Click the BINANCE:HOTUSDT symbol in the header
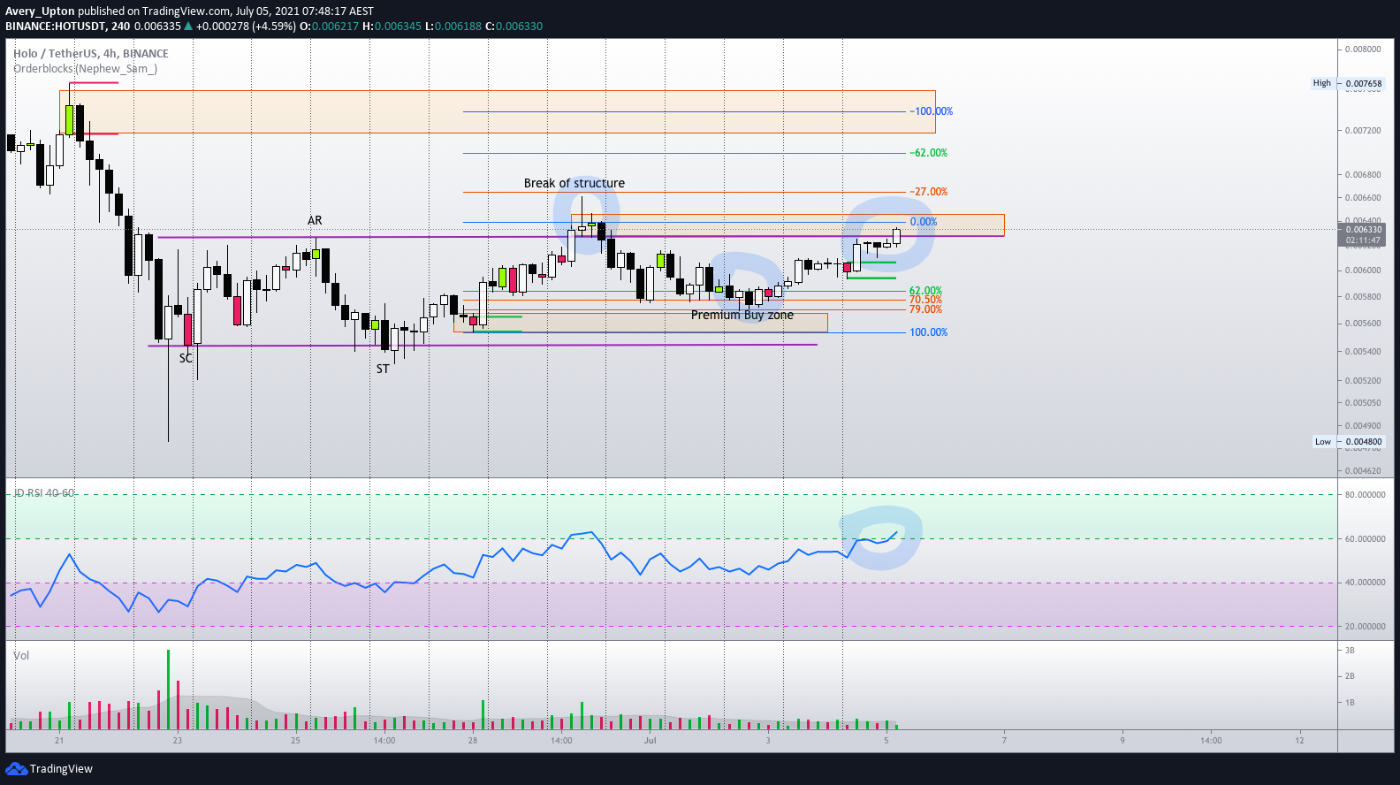 point(57,27)
